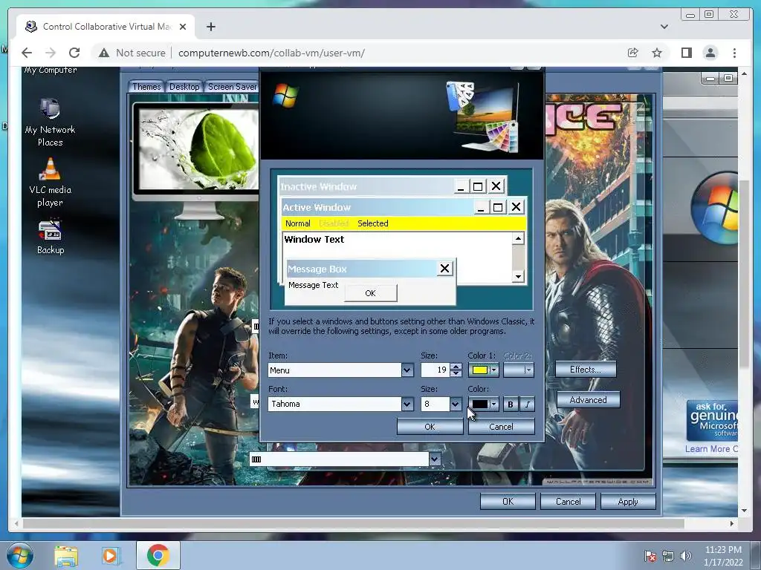
Task: Open the disabled Color 2 picker
Action: (x=518, y=370)
